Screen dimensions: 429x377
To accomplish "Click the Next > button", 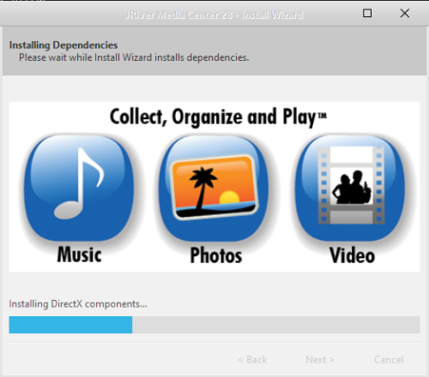I will tap(320, 360).
